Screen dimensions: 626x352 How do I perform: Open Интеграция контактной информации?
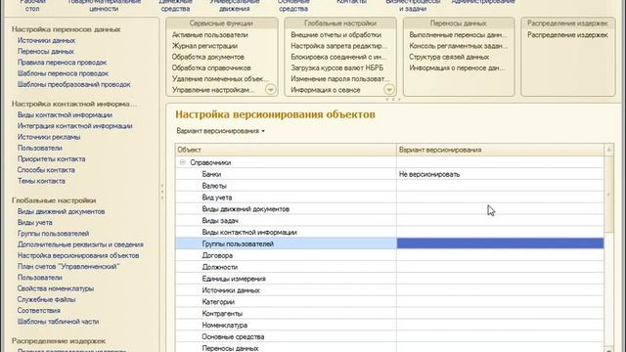pyautogui.click(x=74, y=126)
